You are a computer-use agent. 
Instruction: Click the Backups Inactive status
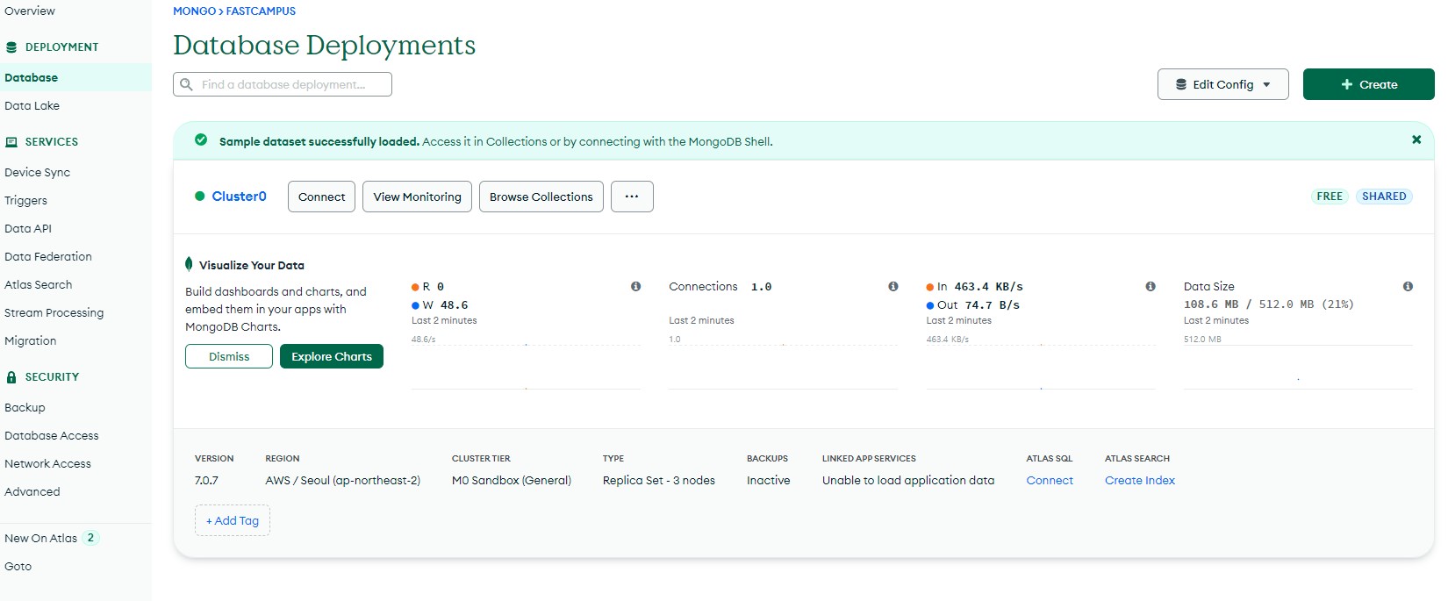coord(768,480)
